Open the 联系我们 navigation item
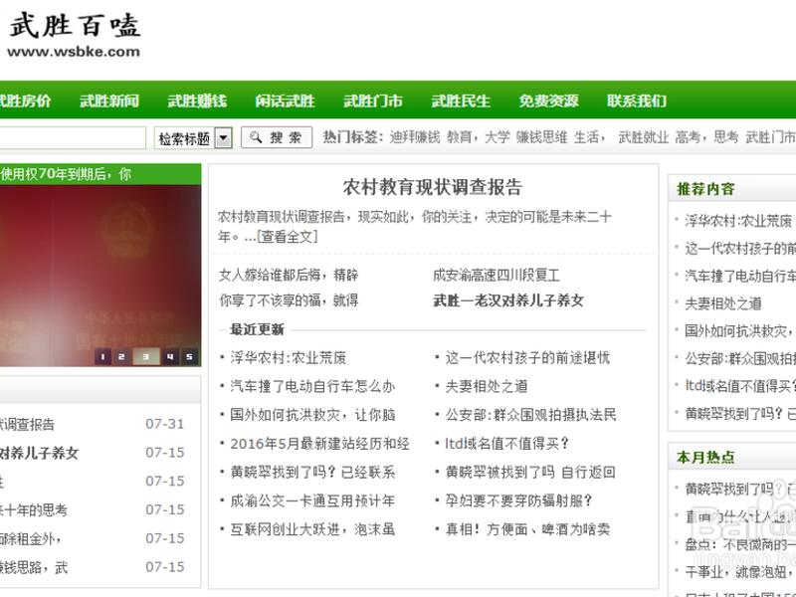The width and height of the screenshot is (796, 597). tap(637, 101)
